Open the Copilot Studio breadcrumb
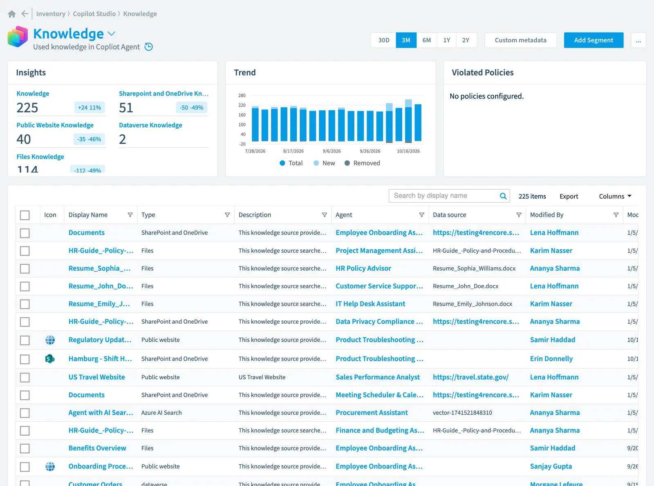654x486 pixels. [94, 14]
